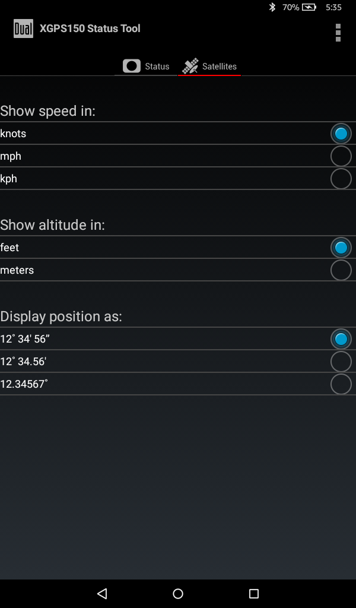
Task: Enable kph speed units
Action: 341,178
